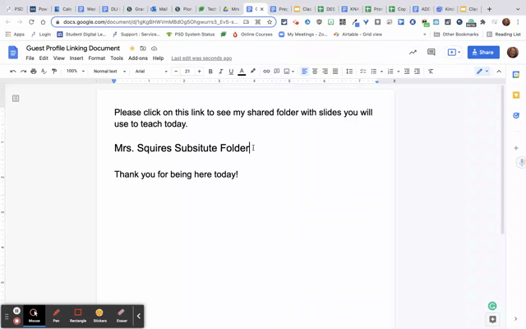Open the text color picker
The height and width of the screenshot is (329, 526).
[x=242, y=72]
